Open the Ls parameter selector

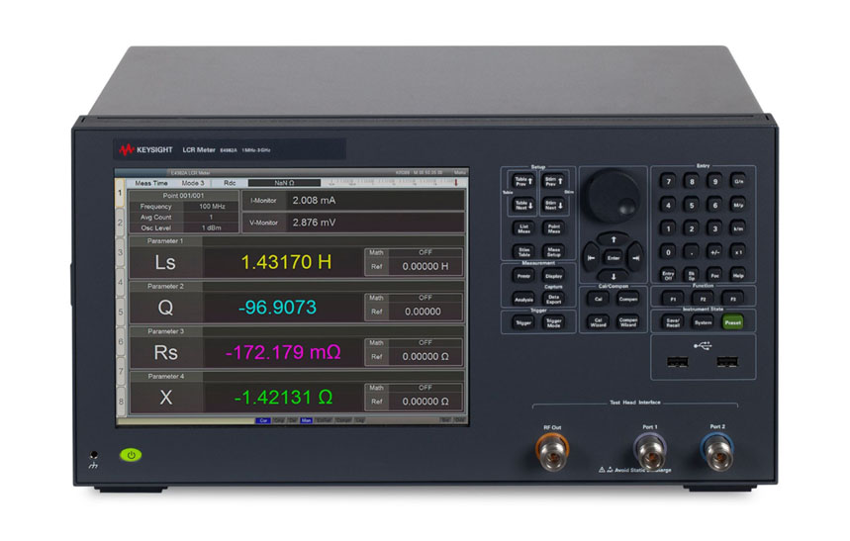point(165,262)
